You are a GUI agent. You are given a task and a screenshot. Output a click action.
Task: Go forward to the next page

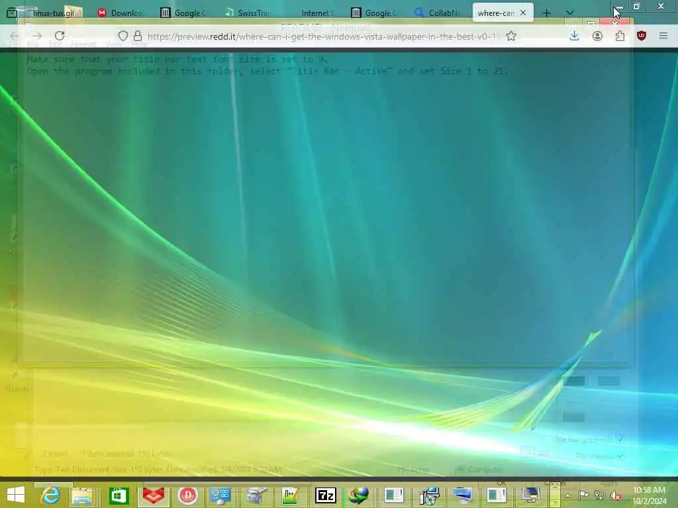(x=37, y=36)
